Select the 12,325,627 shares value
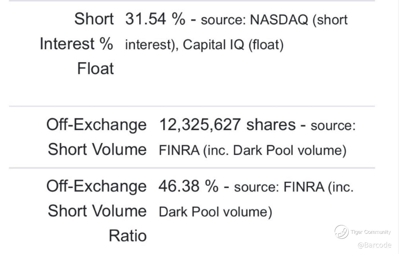 point(200,125)
